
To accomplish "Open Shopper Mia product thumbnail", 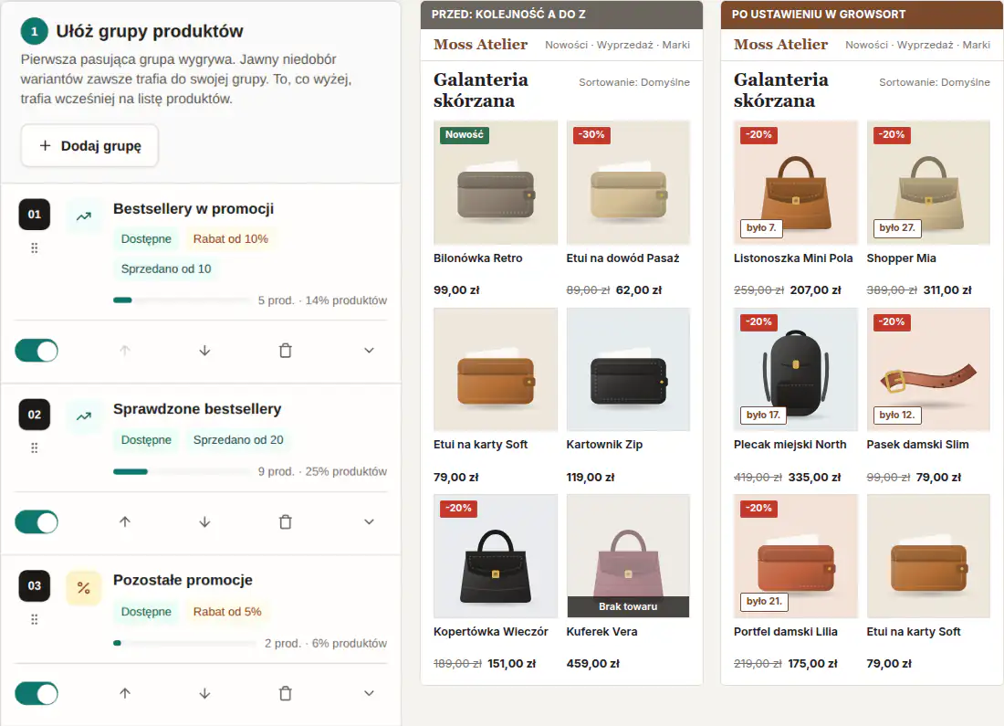I will pyautogui.click(x=928, y=182).
